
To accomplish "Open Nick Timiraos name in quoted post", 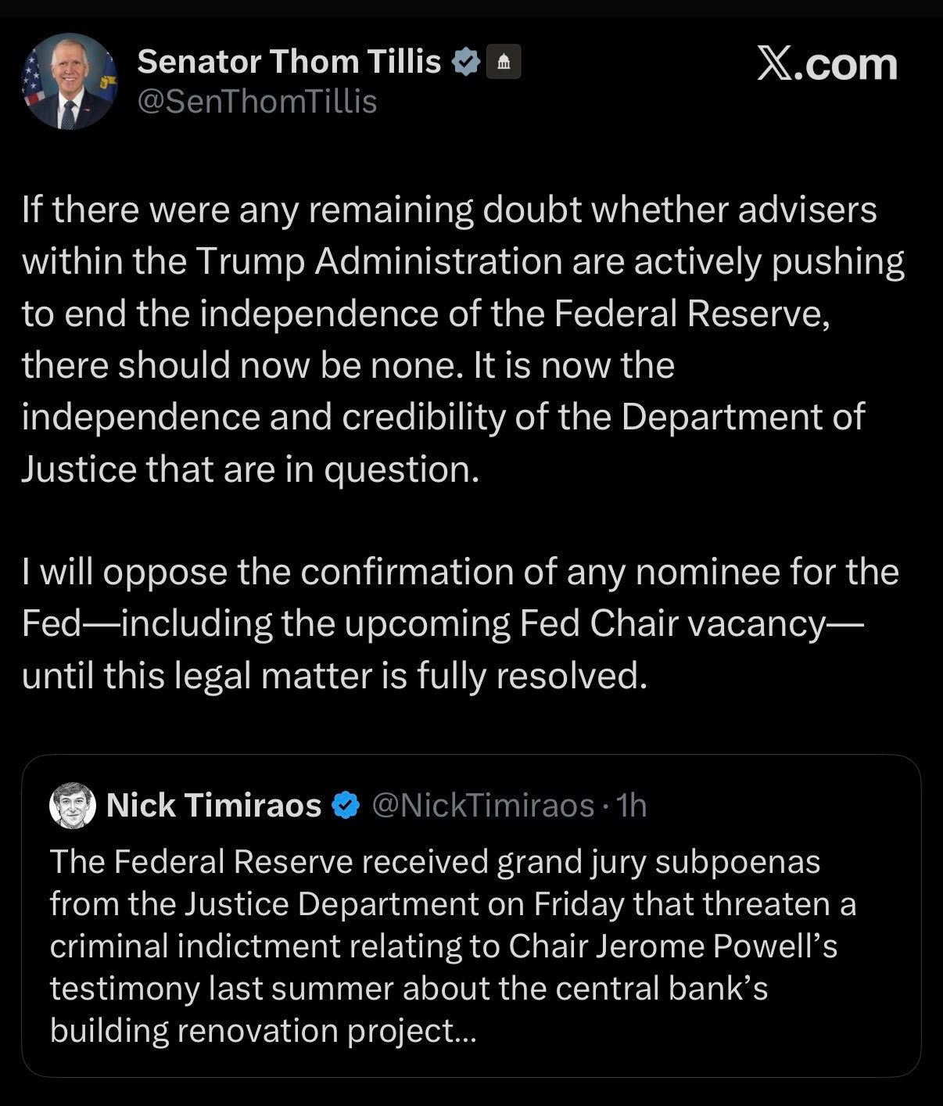I will (x=213, y=805).
